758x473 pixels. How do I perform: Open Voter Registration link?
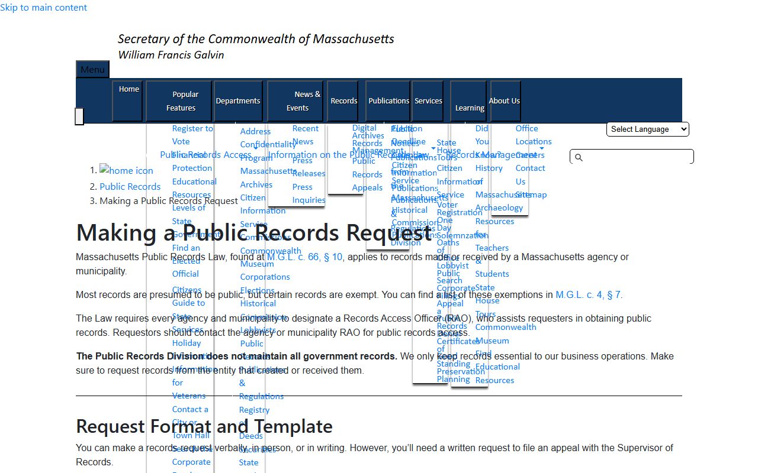coord(460,209)
